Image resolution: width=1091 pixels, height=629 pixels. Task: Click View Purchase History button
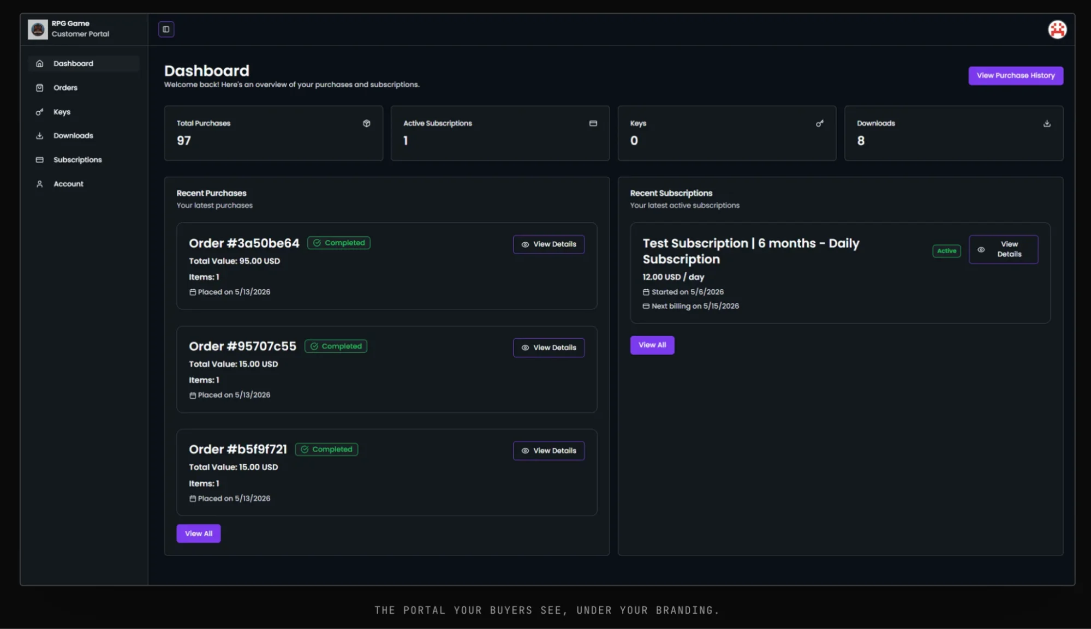point(1016,76)
